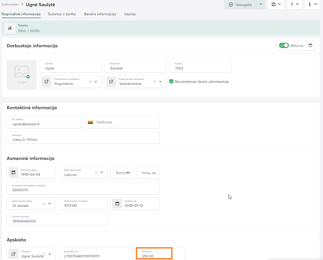The image size is (323, 260).
Task: Click the employee image placeholder
Action: (x=22, y=75)
